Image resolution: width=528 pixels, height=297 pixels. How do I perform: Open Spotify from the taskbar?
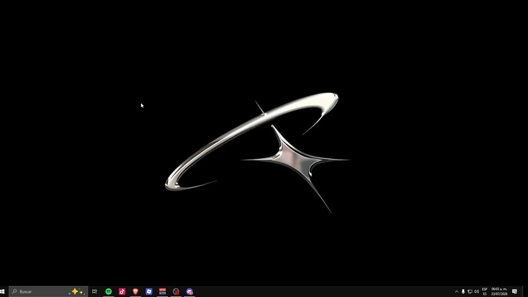pos(108,292)
